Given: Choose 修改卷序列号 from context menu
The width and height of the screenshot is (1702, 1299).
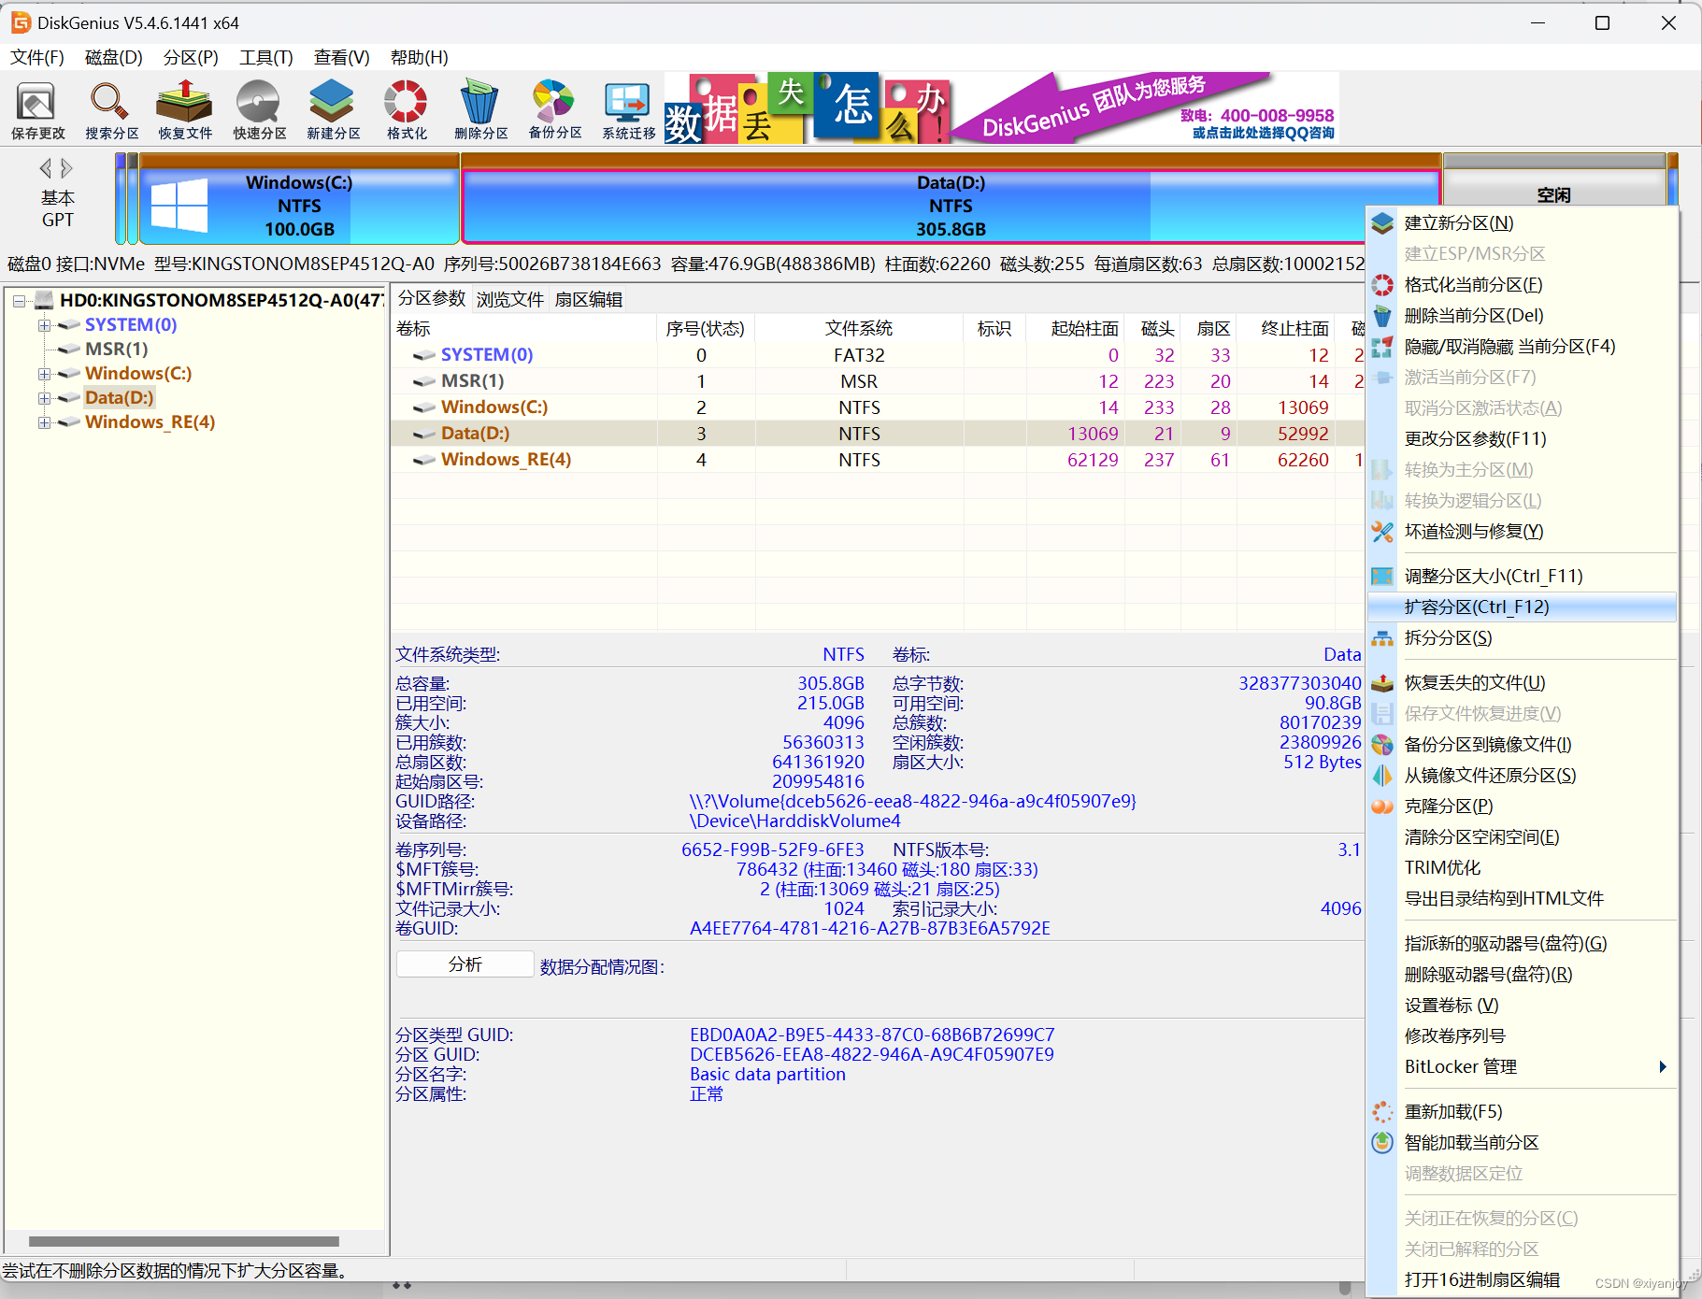Looking at the screenshot, I should [1522, 1035].
